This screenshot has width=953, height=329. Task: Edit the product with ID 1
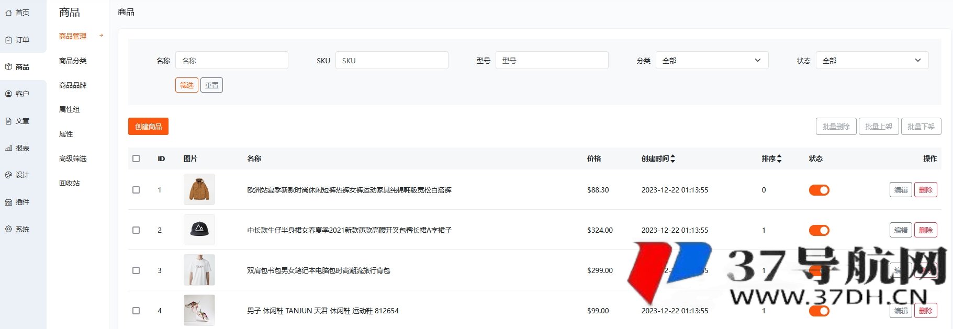click(x=901, y=190)
